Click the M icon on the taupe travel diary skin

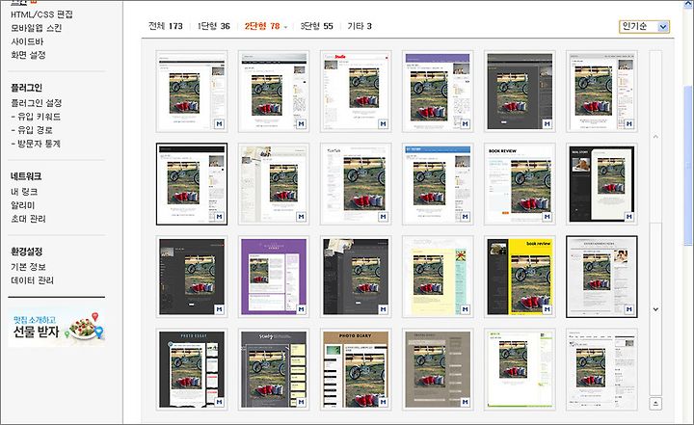[x=466, y=402]
